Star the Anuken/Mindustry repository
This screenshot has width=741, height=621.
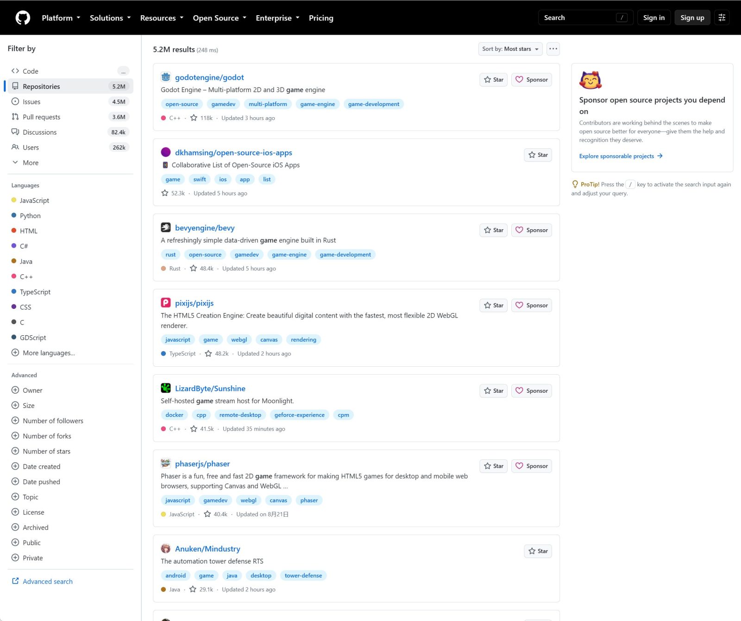[538, 551]
